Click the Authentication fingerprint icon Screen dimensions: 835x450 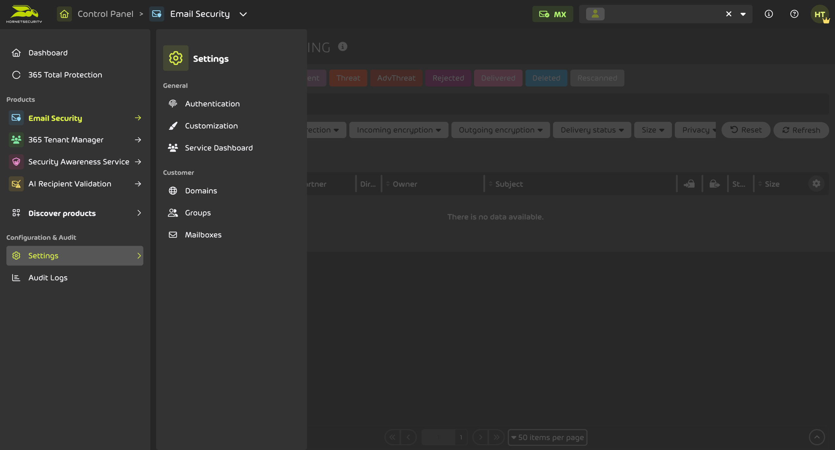tap(173, 104)
